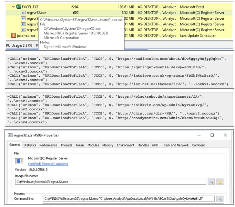Open the Handles tab
235x207 pixels.
click(143, 145)
